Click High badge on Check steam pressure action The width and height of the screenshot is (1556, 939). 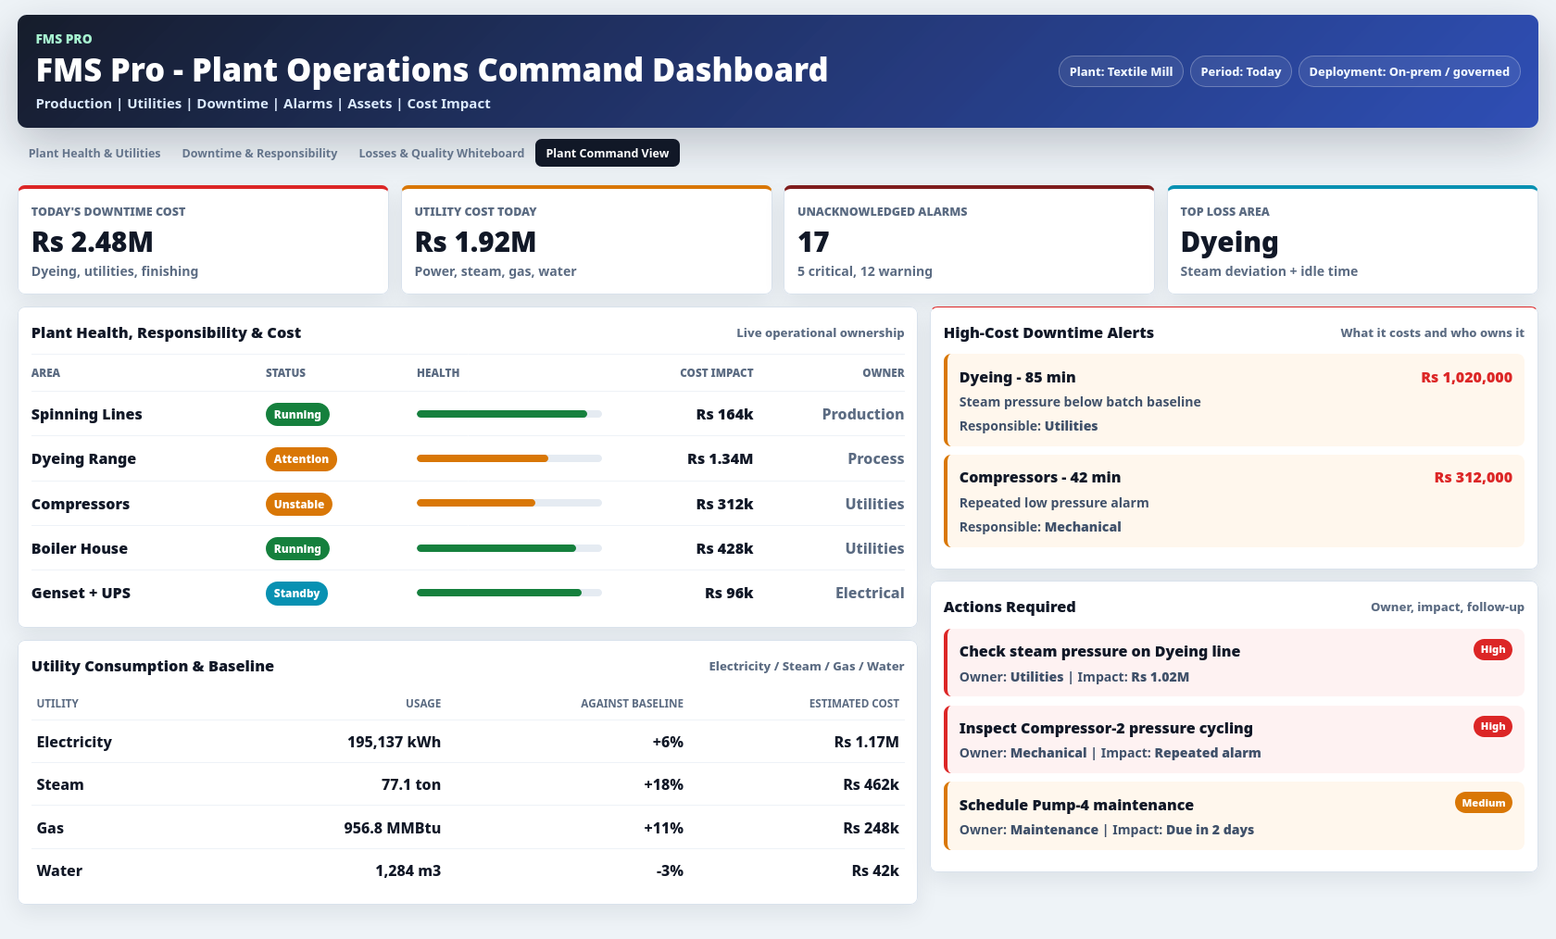coord(1493,649)
